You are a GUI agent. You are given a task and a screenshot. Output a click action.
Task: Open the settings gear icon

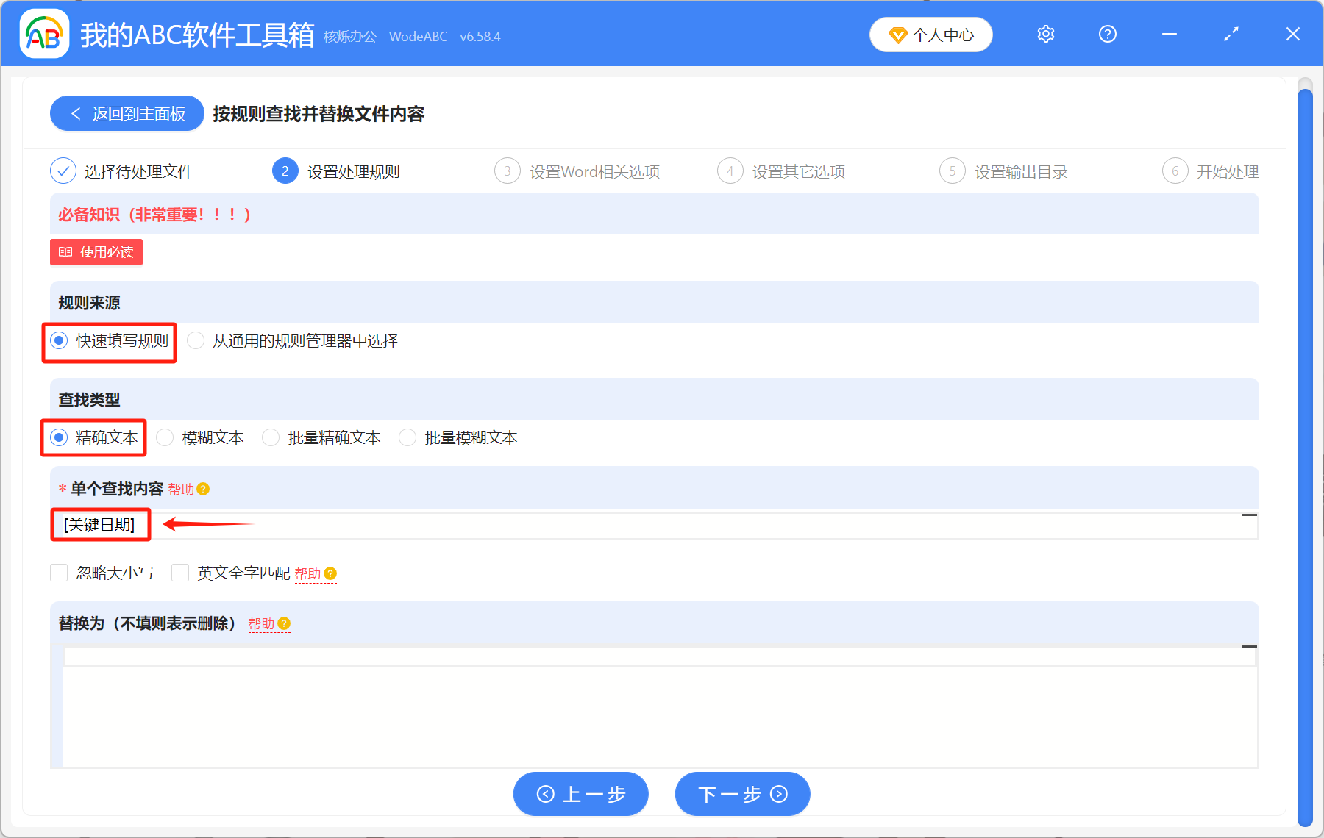(x=1045, y=34)
